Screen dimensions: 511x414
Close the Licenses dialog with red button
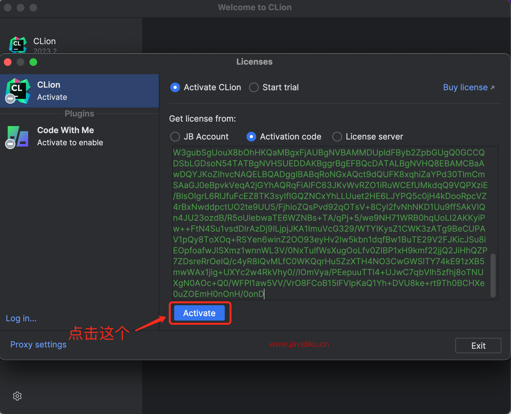click(x=8, y=62)
